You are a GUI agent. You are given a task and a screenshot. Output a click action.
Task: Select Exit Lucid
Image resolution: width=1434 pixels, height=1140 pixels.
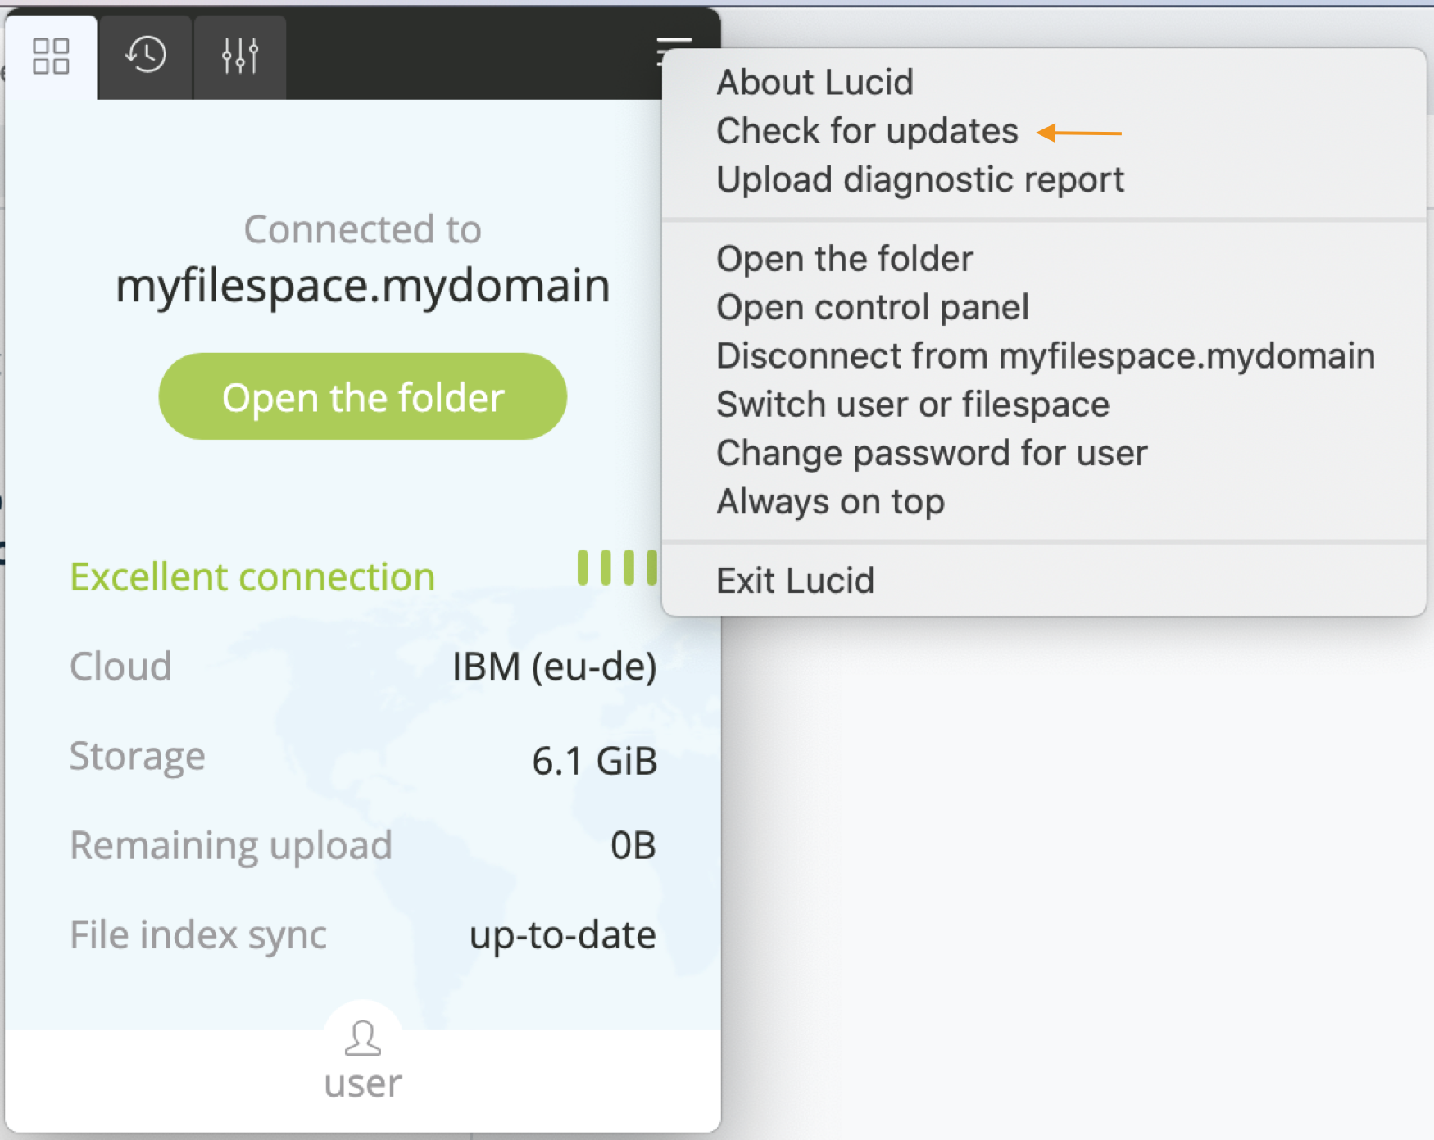795,581
